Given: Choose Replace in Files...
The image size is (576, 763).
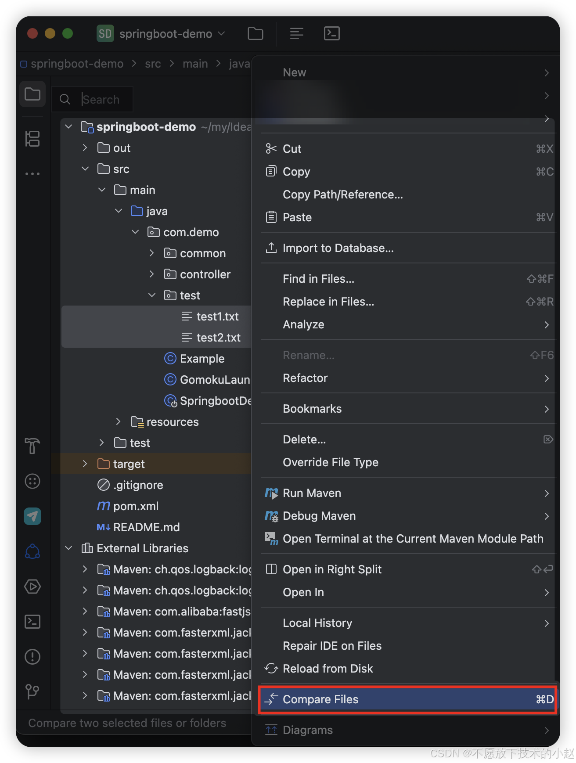Looking at the screenshot, I should (407, 302).
